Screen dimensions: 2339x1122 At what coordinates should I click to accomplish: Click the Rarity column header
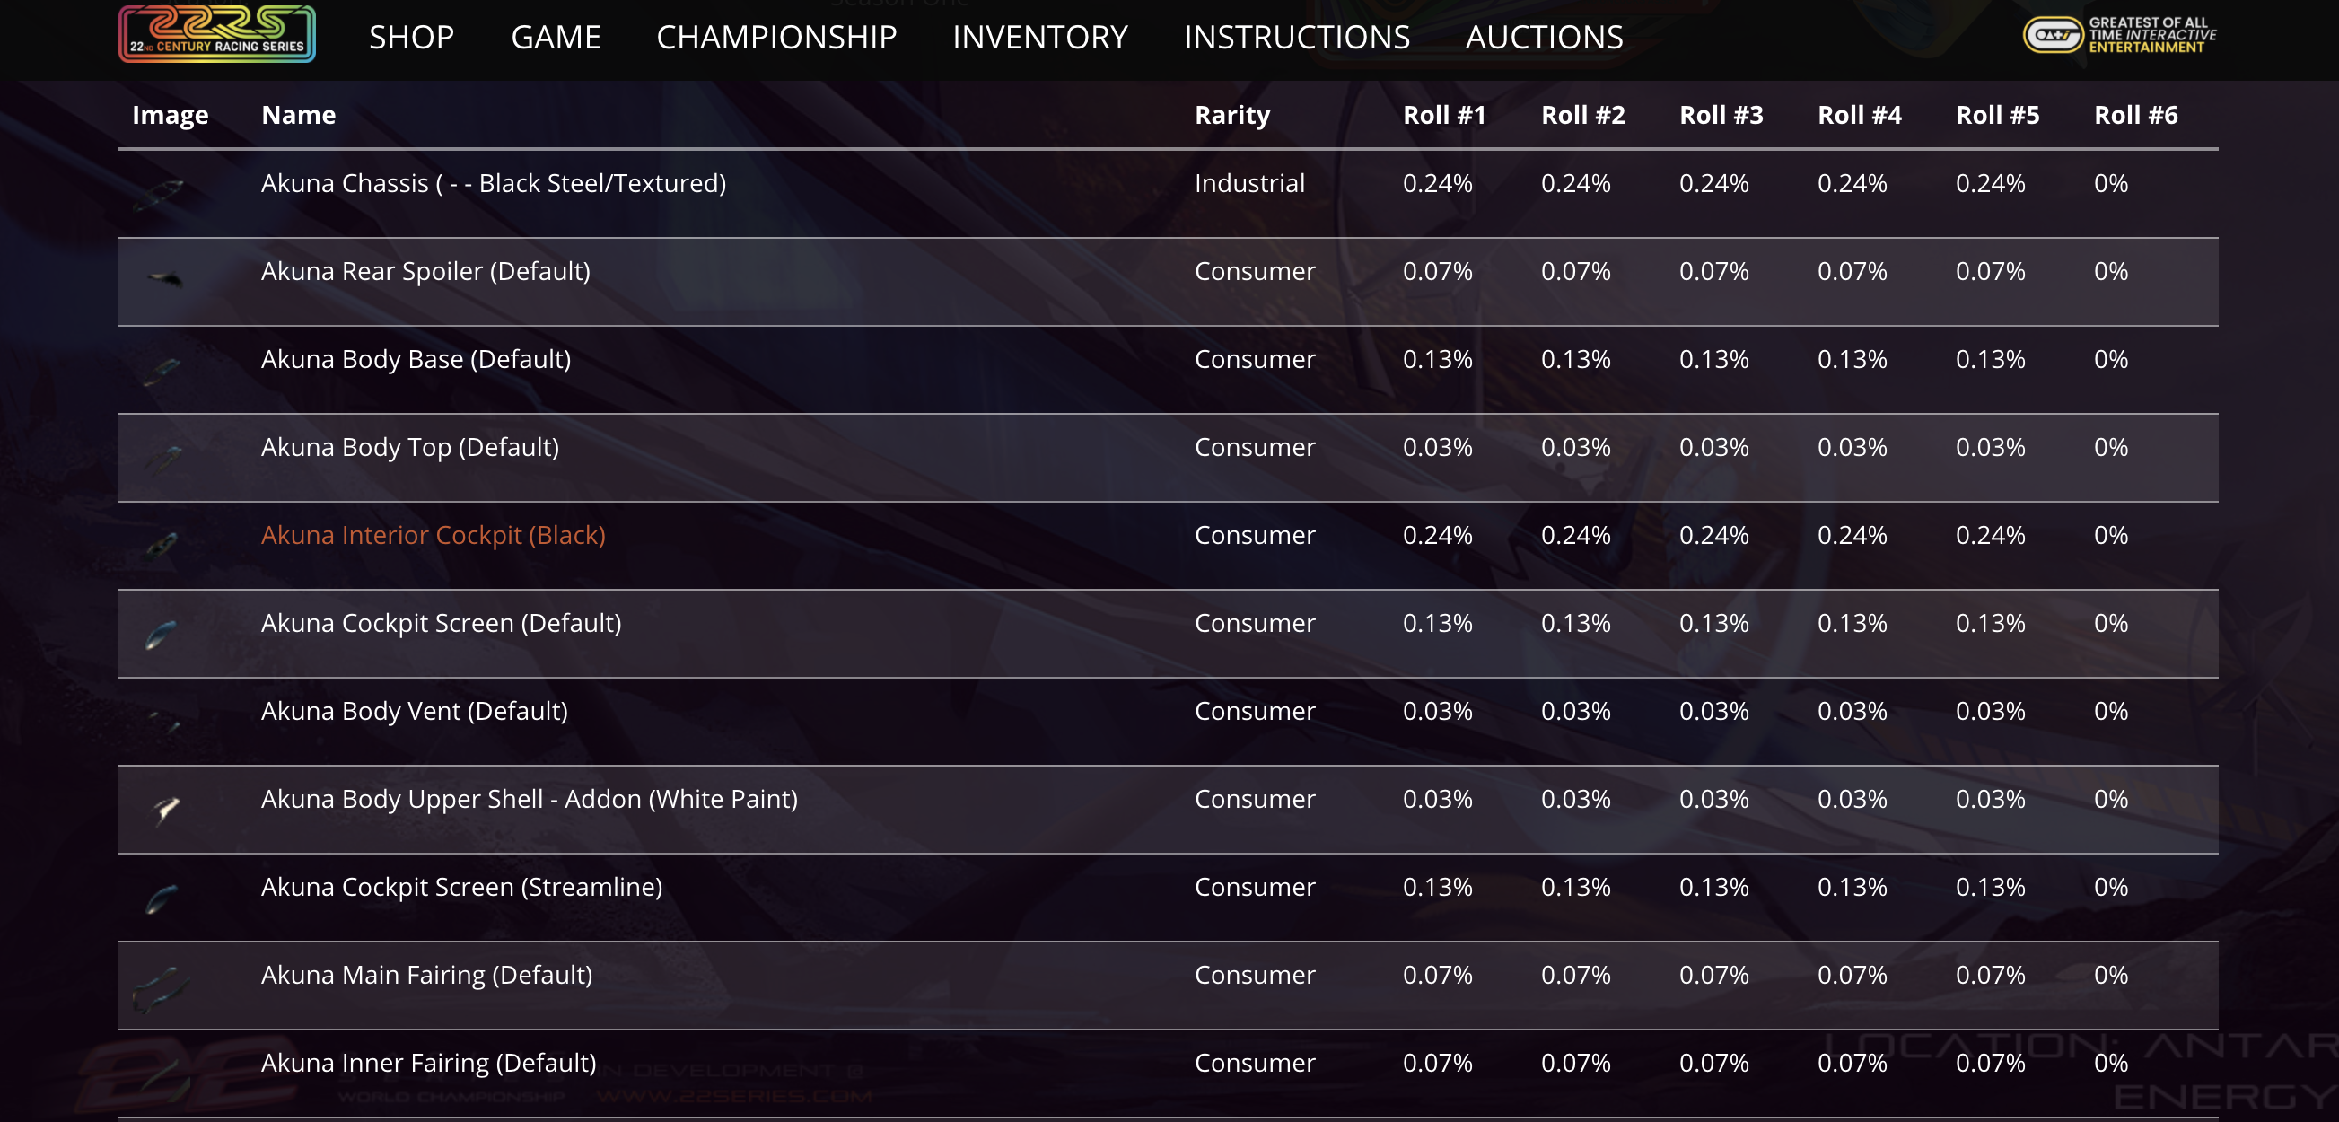(x=1231, y=115)
